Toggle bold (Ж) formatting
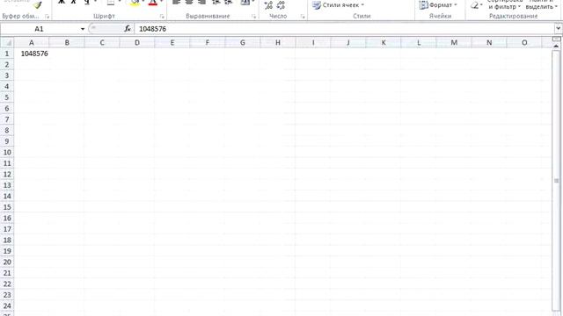This screenshot has width=563, height=316. pos(62,3)
